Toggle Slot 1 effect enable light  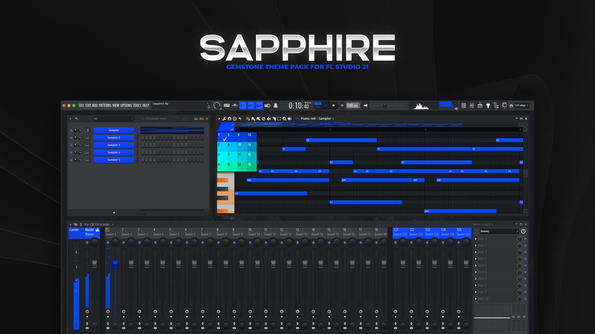pyautogui.click(x=525, y=239)
